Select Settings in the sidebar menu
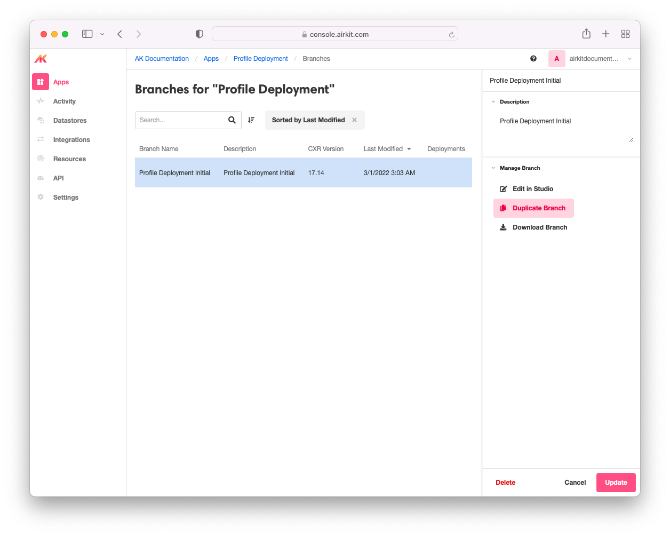This screenshot has width=670, height=536. tap(66, 198)
